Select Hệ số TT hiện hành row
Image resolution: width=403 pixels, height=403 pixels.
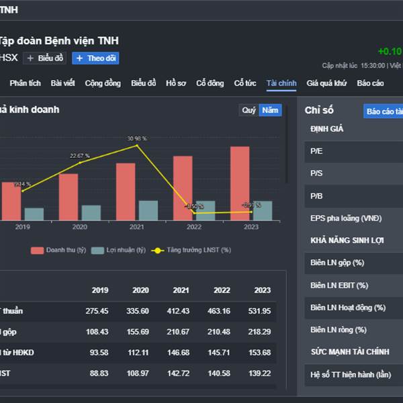pos(354,375)
